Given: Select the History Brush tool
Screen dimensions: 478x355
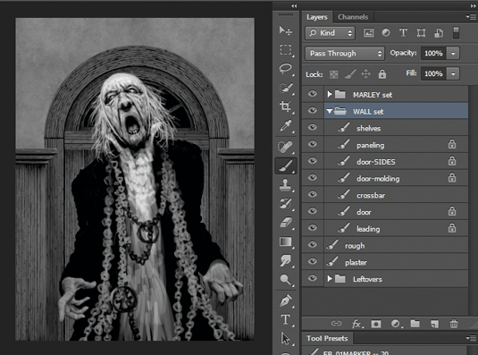Looking at the screenshot, I should [285, 204].
